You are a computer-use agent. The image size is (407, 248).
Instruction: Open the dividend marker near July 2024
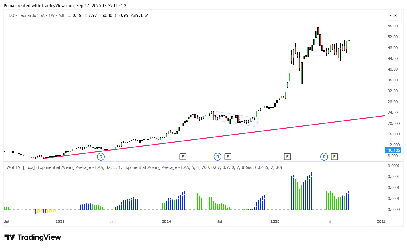tap(217, 157)
